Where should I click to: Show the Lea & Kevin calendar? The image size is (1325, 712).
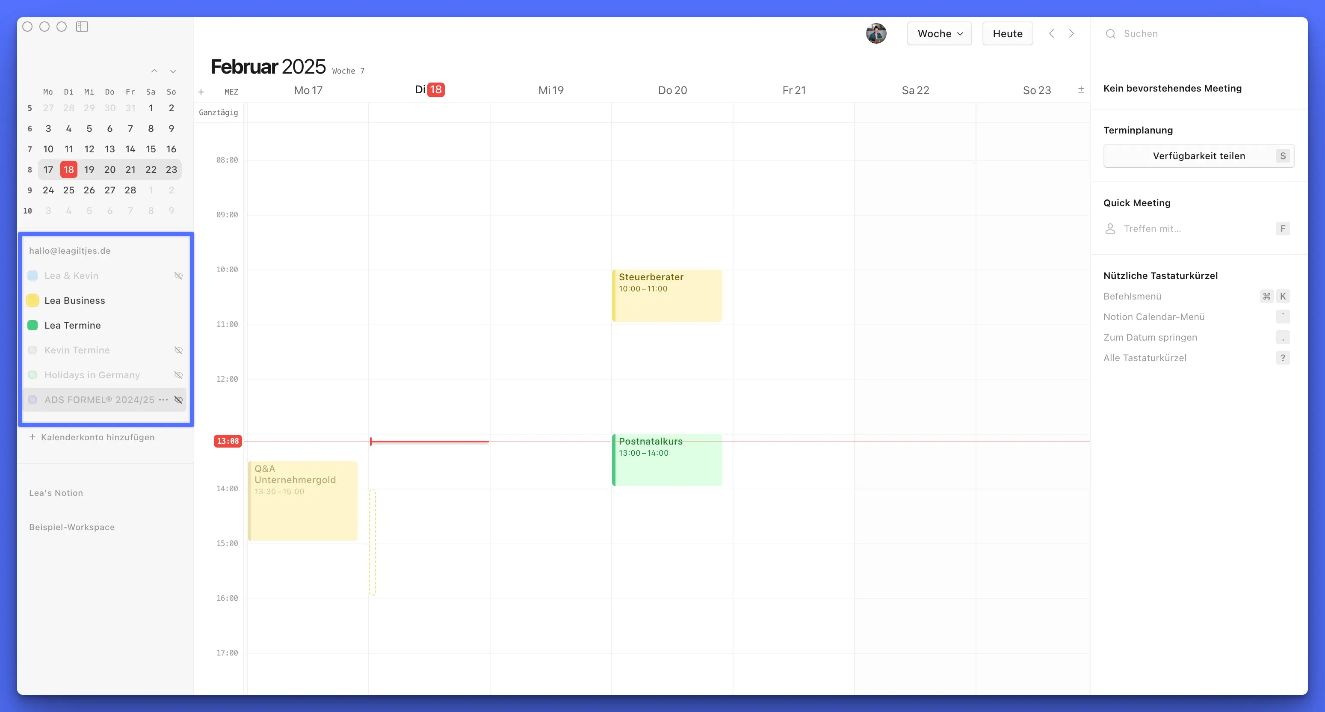(178, 276)
